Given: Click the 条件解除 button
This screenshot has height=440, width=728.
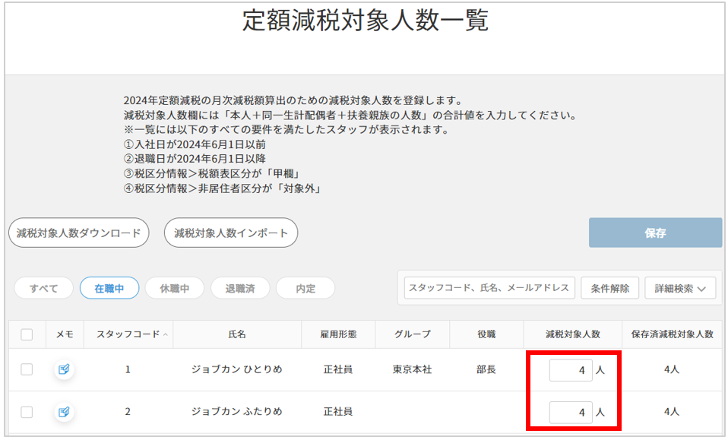Looking at the screenshot, I should point(610,288).
